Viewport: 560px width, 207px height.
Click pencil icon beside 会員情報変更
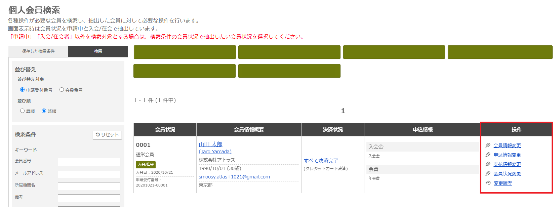(x=488, y=146)
